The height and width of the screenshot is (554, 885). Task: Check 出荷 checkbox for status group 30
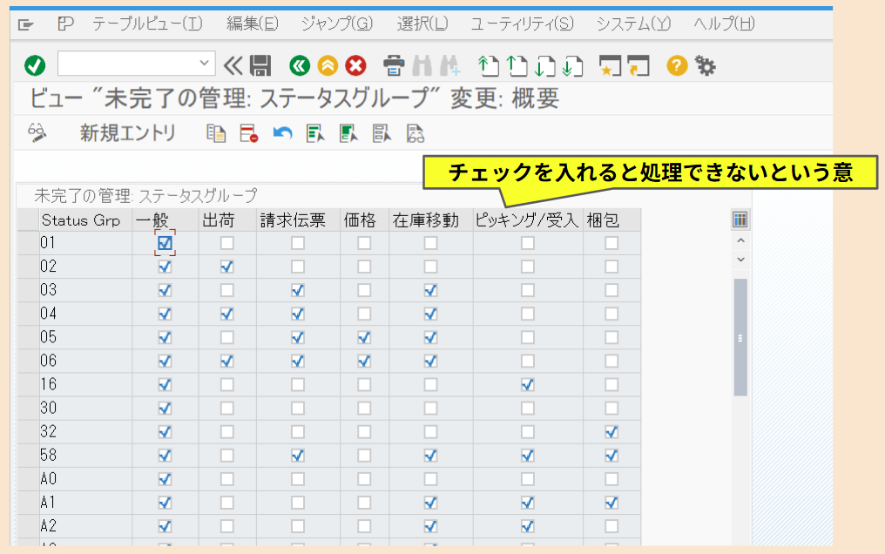226,409
